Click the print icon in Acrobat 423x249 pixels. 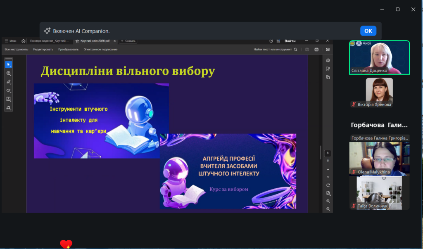[316, 50]
